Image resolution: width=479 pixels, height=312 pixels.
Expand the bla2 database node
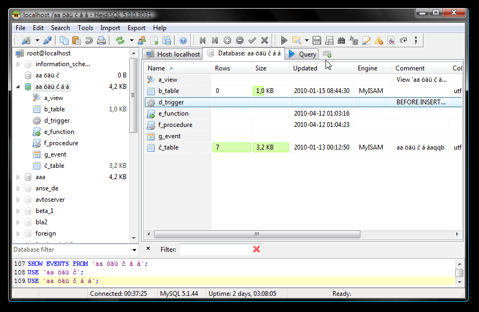click(x=18, y=222)
